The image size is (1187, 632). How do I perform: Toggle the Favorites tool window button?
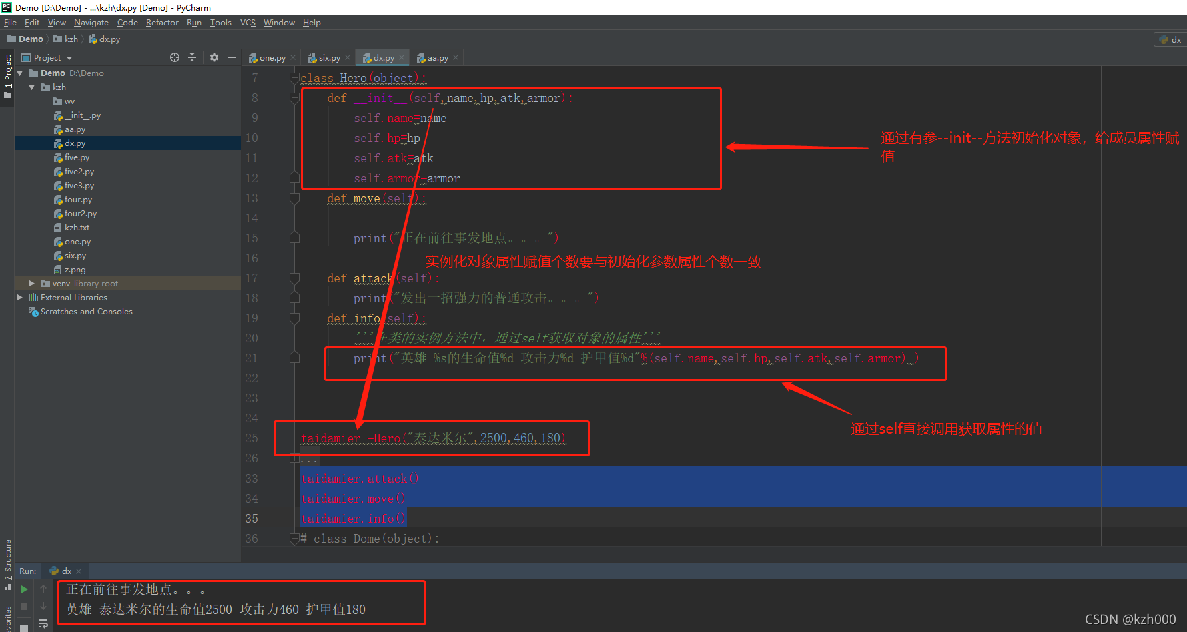click(x=8, y=618)
